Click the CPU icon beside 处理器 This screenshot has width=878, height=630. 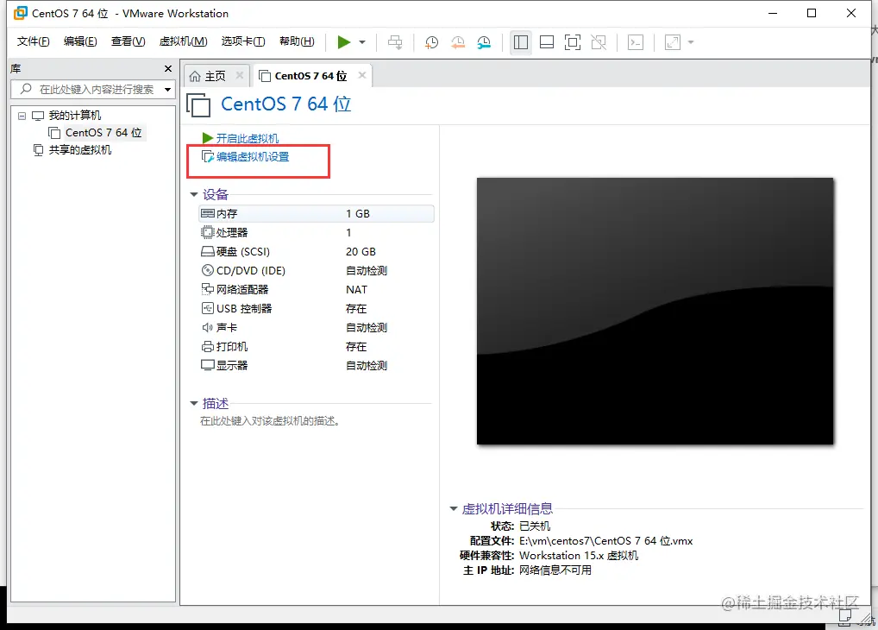[207, 232]
